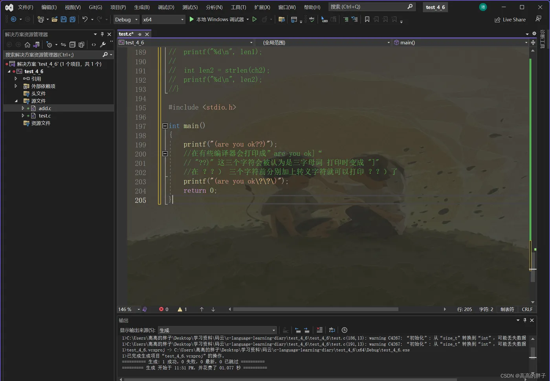550x381 pixels.
Task: Collapse the 源文件 source files folder
Action: pyautogui.click(x=16, y=101)
